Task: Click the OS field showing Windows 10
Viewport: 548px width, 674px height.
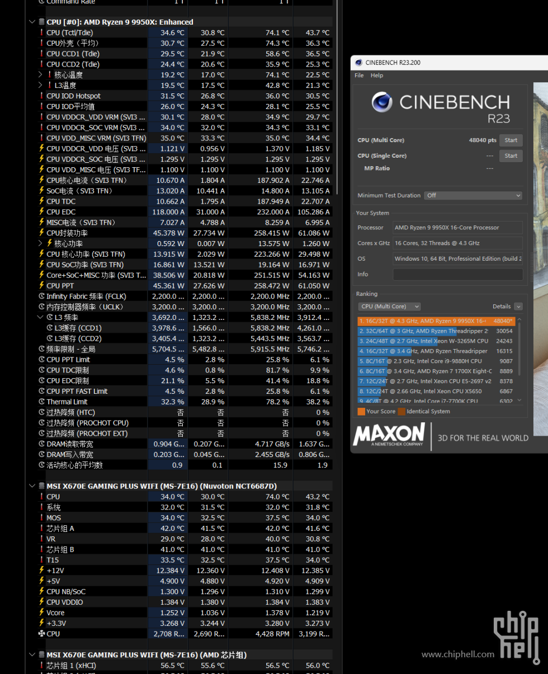Action: 458,259
